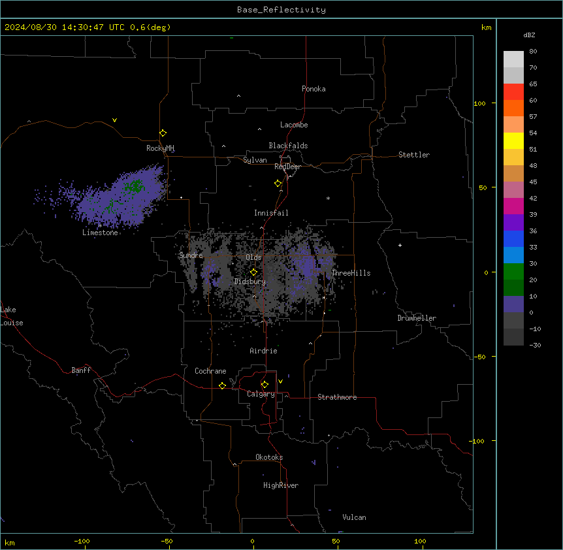Click the RockyMH map label
Image resolution: width=563 pixels, height=550 pixels.
pos(160,148)
